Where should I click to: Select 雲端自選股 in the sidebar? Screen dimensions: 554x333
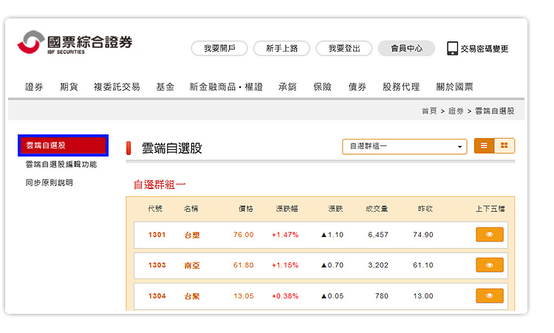click(64, 145)
